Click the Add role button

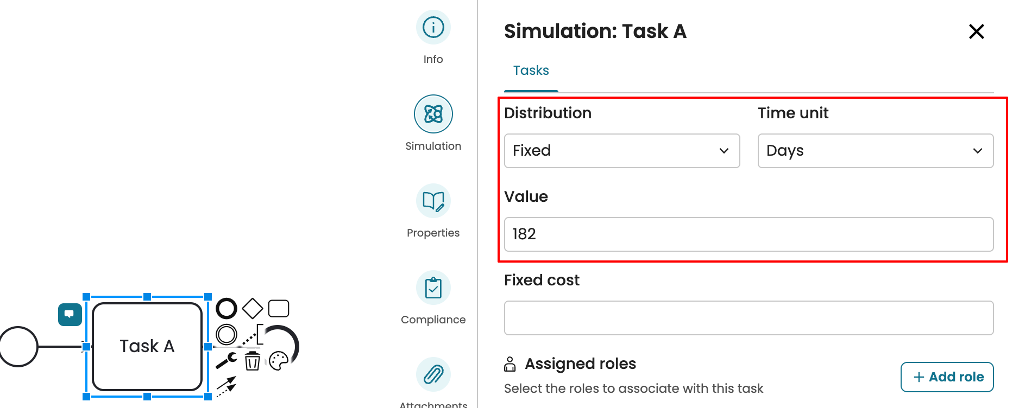(x=947, y=377)
